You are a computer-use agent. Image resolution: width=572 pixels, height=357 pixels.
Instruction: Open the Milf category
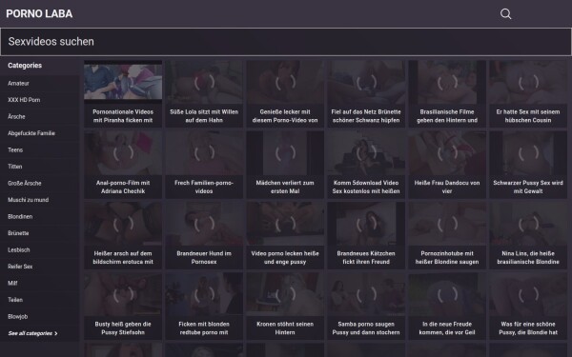click(12, 283)
